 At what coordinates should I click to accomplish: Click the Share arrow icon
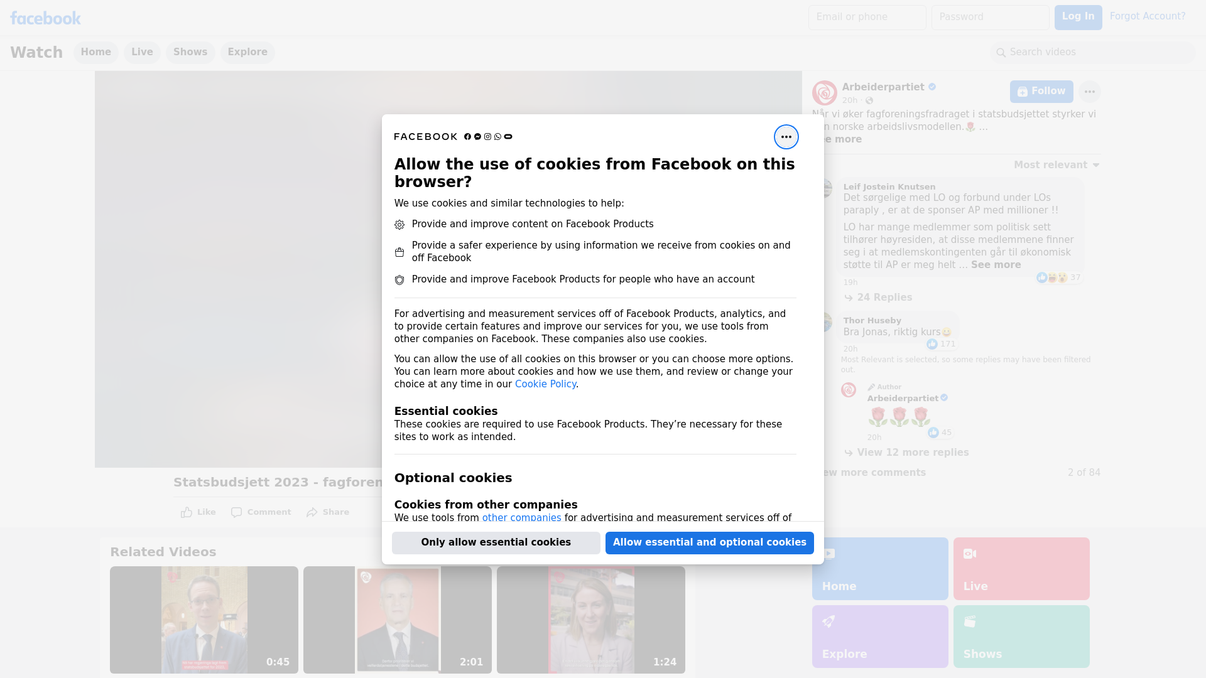[312, 512]
